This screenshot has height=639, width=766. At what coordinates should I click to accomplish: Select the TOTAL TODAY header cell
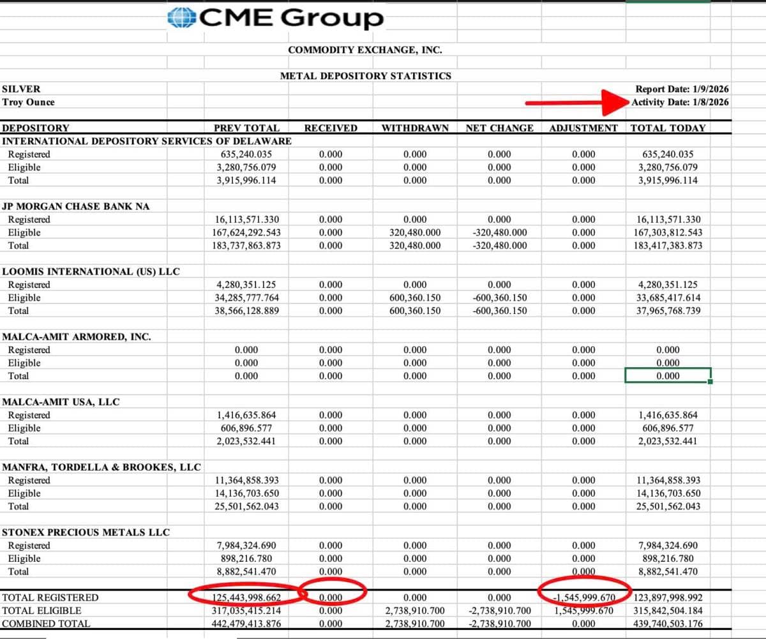point(668,128)
